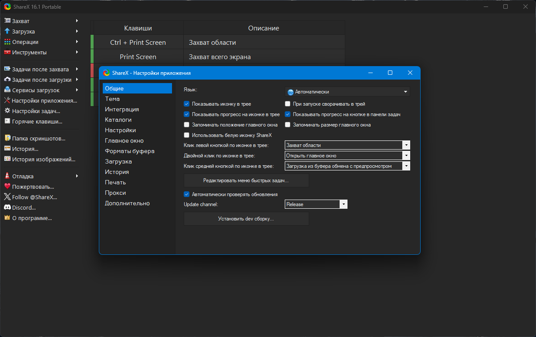Expand the Update channel Release dropdown
The height and width of the screenshot is (337, 536).
[316, 204]
